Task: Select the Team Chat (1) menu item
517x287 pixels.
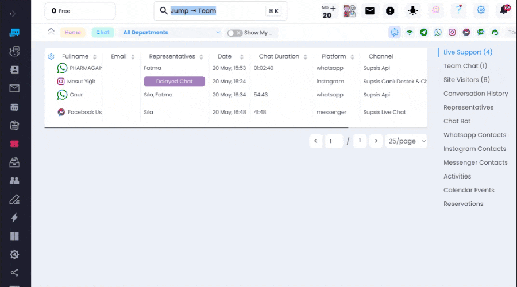Action: [x=465, y=66]
